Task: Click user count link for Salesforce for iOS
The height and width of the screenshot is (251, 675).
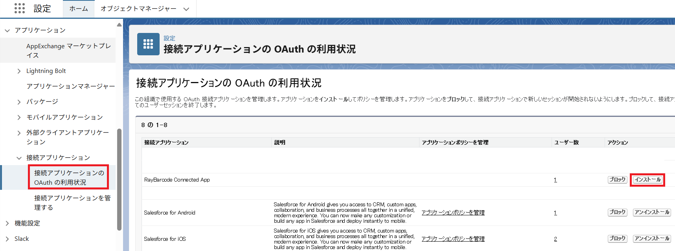Action: (x=555, y=239)
